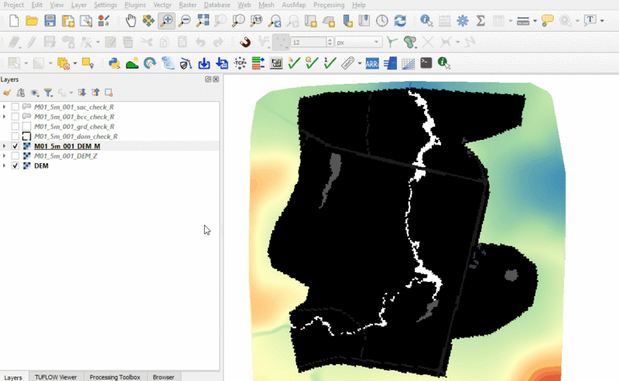Open the ARR plugin tool
Screen dimensions: 619x381
click(371, 63)
